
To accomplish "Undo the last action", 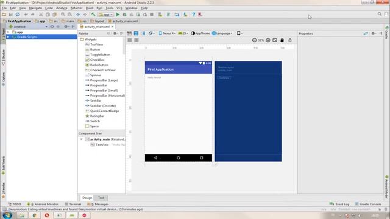I will [x=26, y=15].
